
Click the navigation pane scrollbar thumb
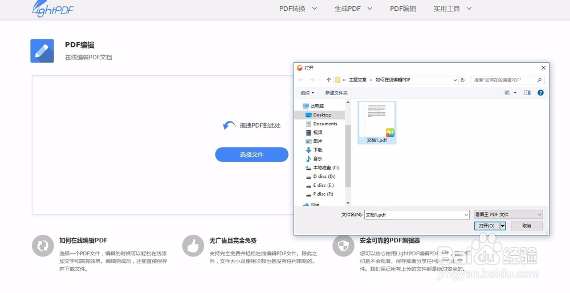coord(348,156)
